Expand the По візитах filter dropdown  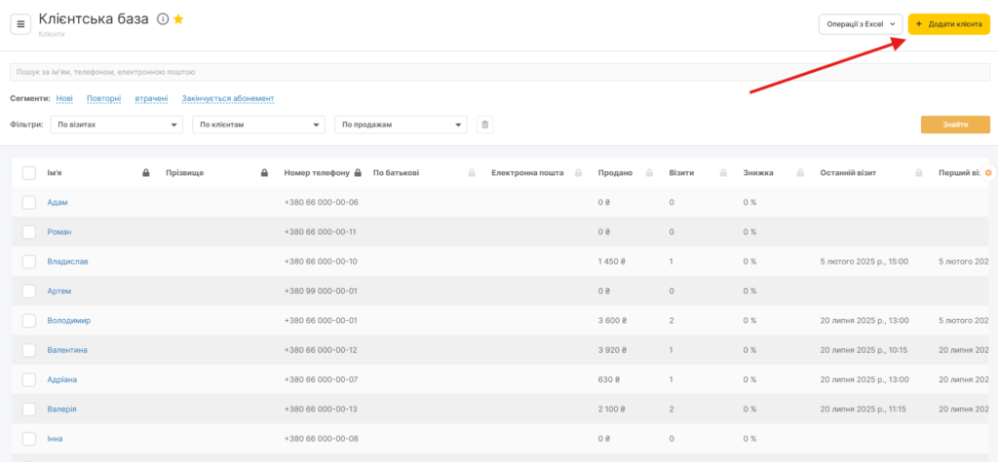[116, 124]
